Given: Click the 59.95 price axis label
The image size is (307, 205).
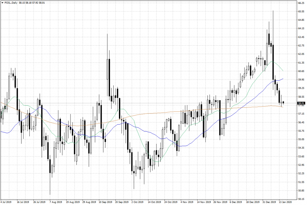Looking at the screenshot, I should tap(301, 80).
